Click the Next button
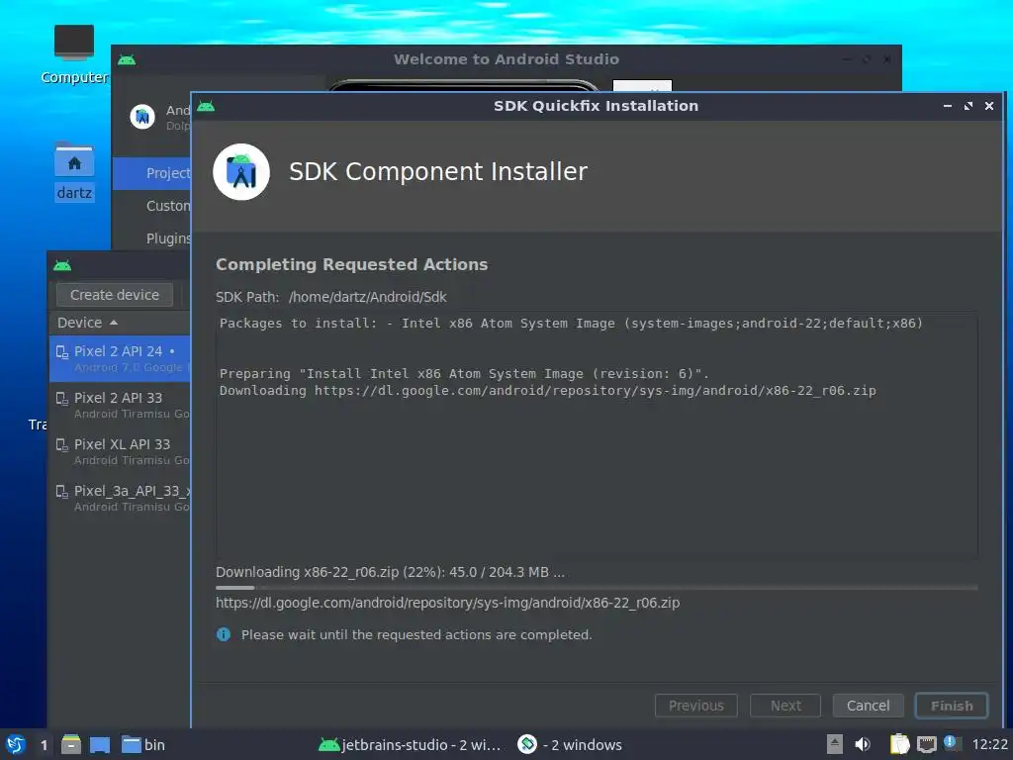 [x=784, y=706]
